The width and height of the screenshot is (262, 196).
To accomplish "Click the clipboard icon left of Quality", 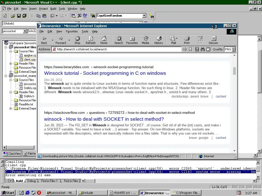I will [208, 49].
